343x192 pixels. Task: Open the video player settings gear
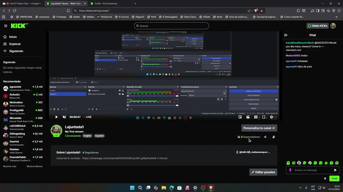point(271,117)
